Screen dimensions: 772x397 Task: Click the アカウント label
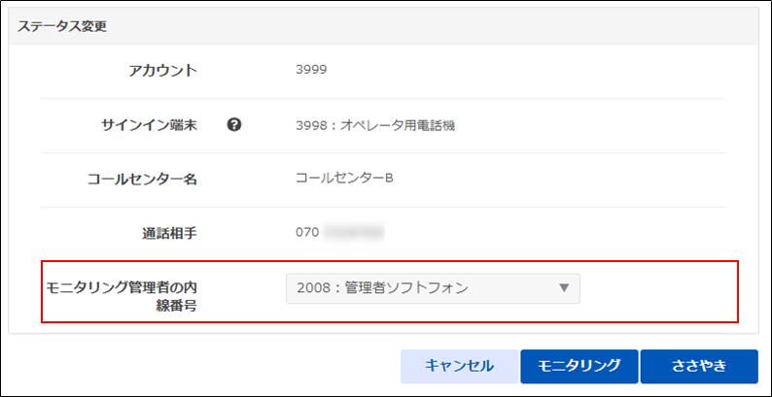point(163,71)
